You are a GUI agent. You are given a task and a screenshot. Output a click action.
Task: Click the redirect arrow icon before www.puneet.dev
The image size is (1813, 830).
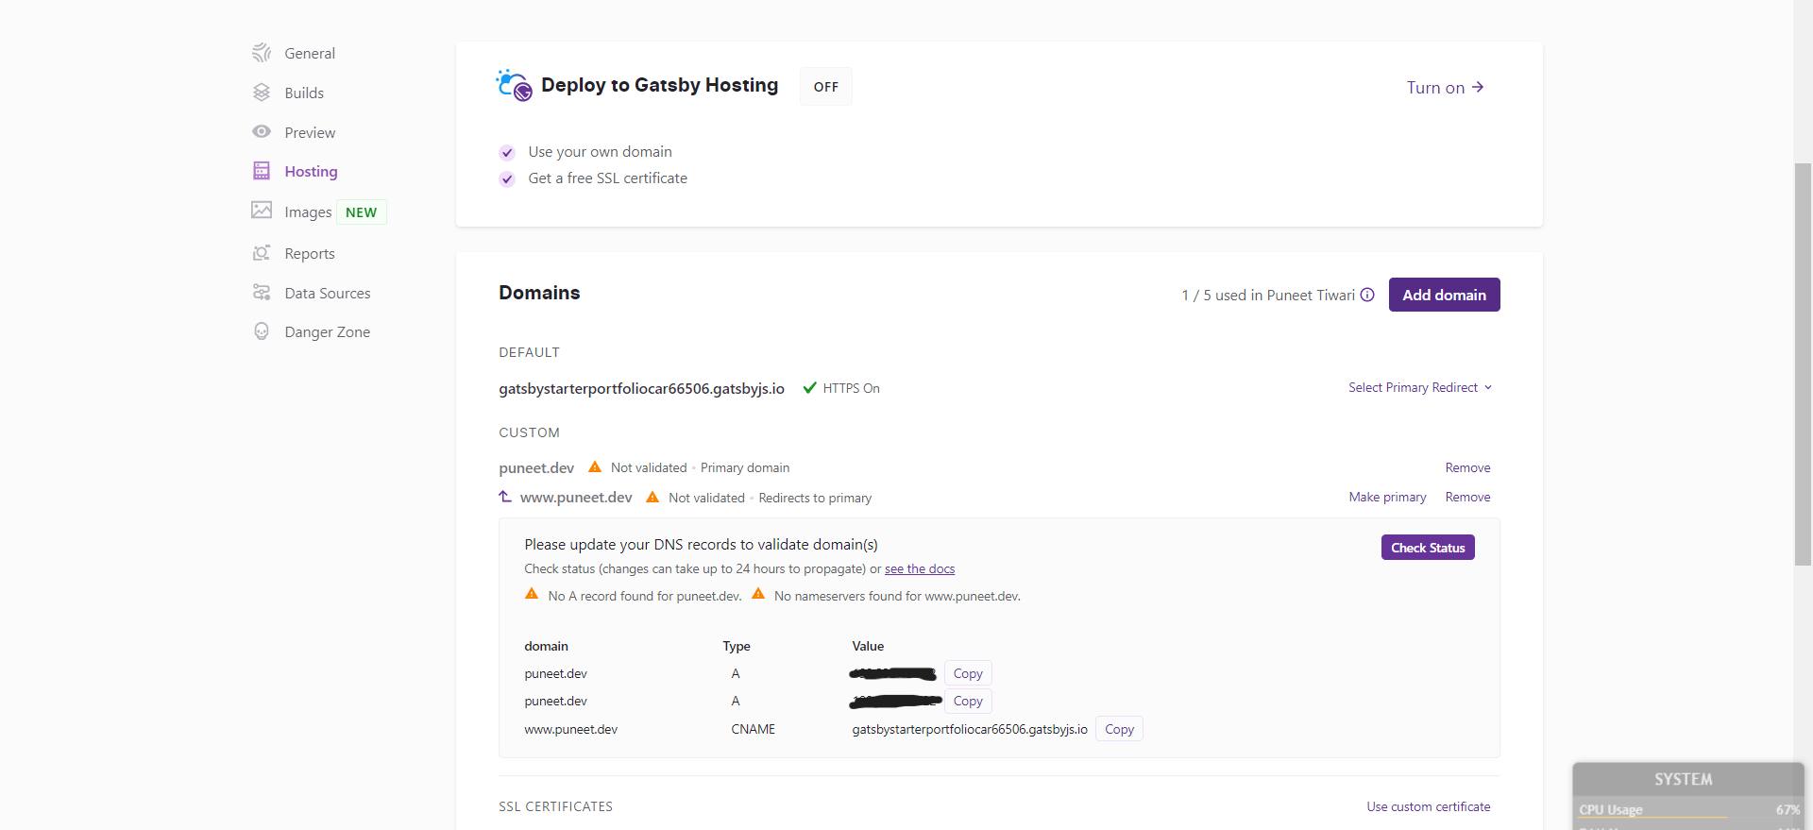click(x=505, y=497)
